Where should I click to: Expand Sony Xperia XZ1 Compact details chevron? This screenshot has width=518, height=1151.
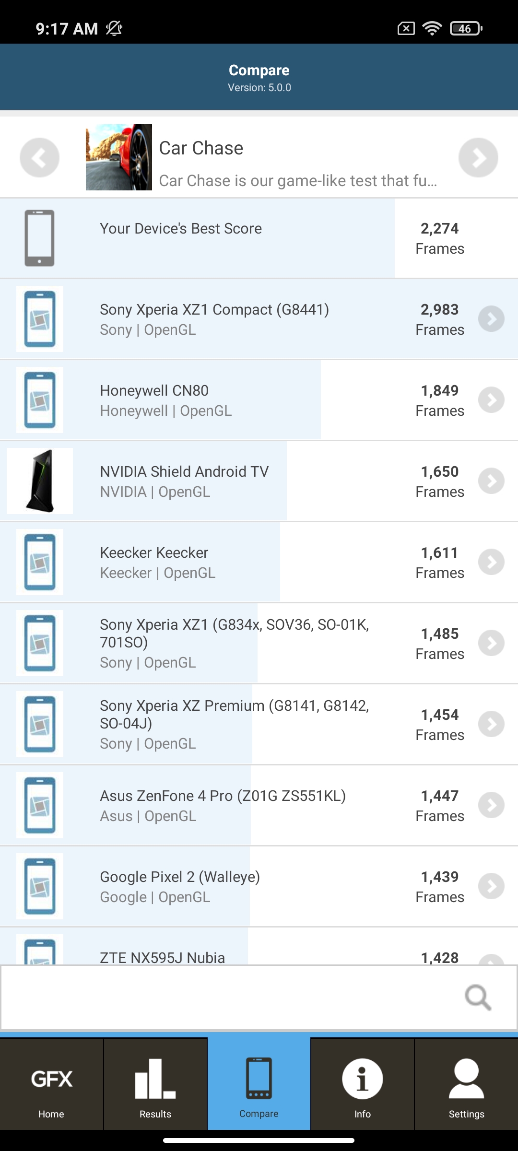tap(491, 319)
